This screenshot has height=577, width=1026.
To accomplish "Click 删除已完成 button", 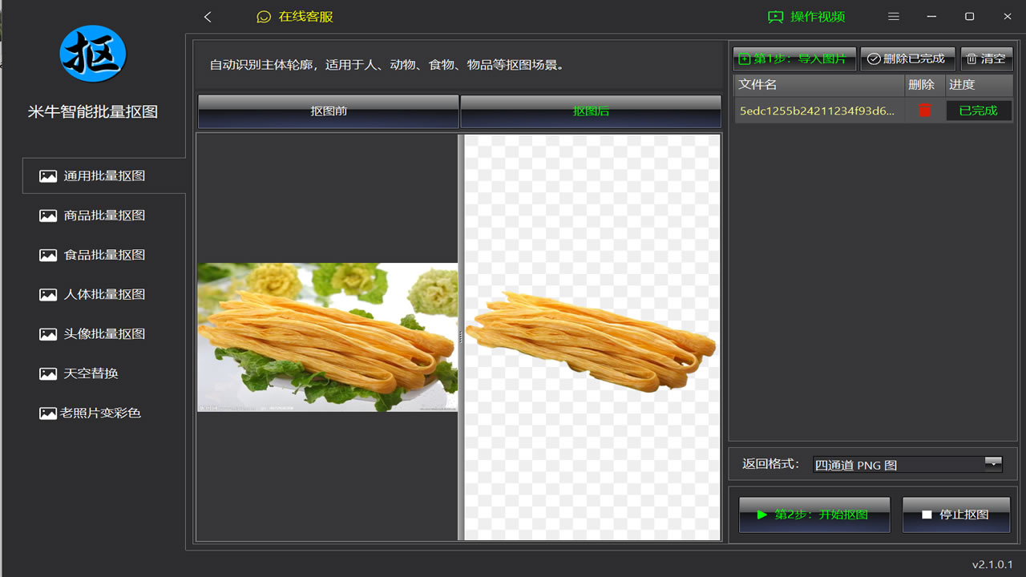I will 907,59.
